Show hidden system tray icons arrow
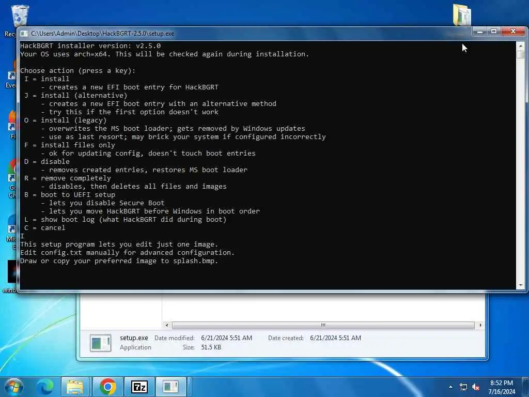The width and height of the screenshot is (529, 397). pos(450,387)
